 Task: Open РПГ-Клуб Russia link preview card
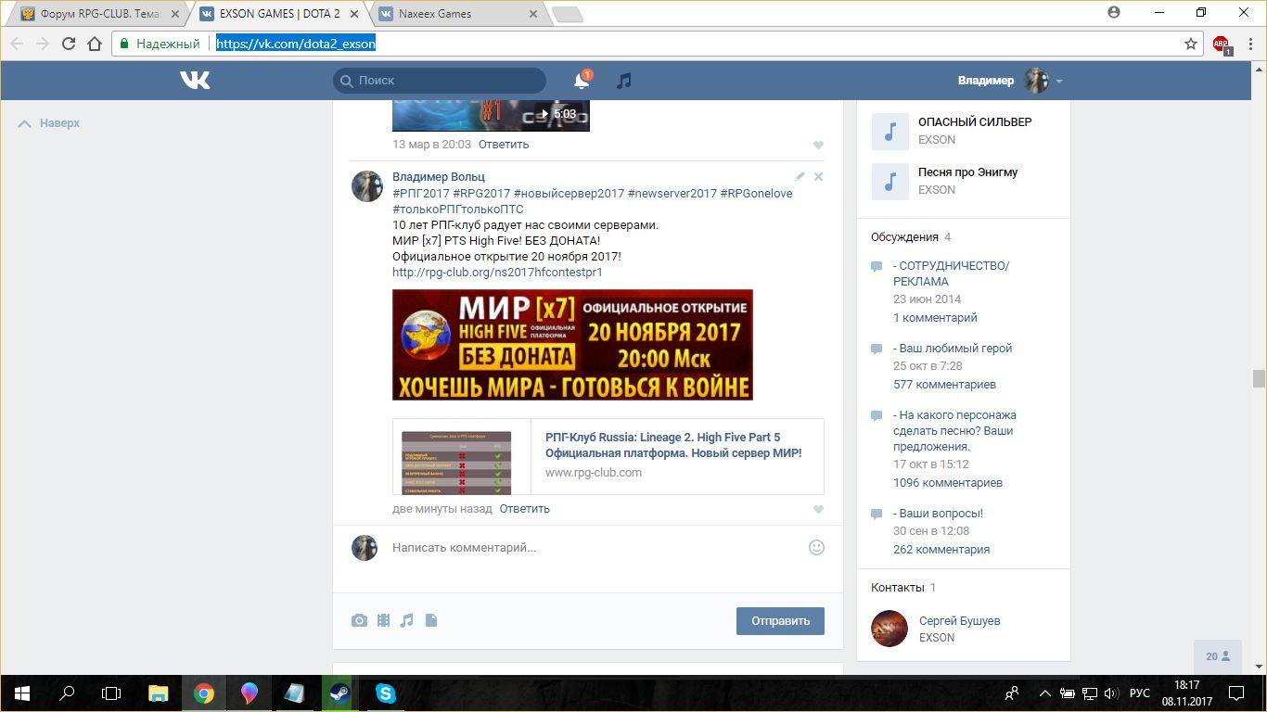tap(608, 457)
